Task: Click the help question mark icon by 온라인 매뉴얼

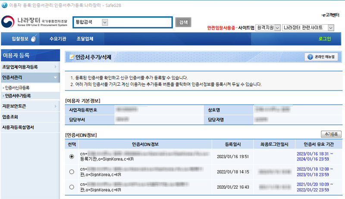Action: (310, 57)
